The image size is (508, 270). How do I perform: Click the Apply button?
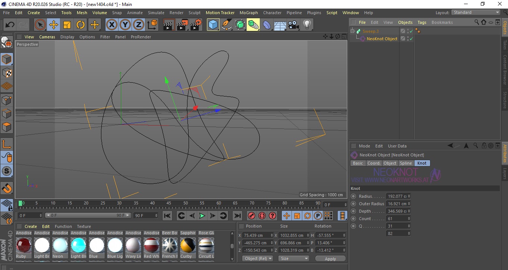(330, 258)
